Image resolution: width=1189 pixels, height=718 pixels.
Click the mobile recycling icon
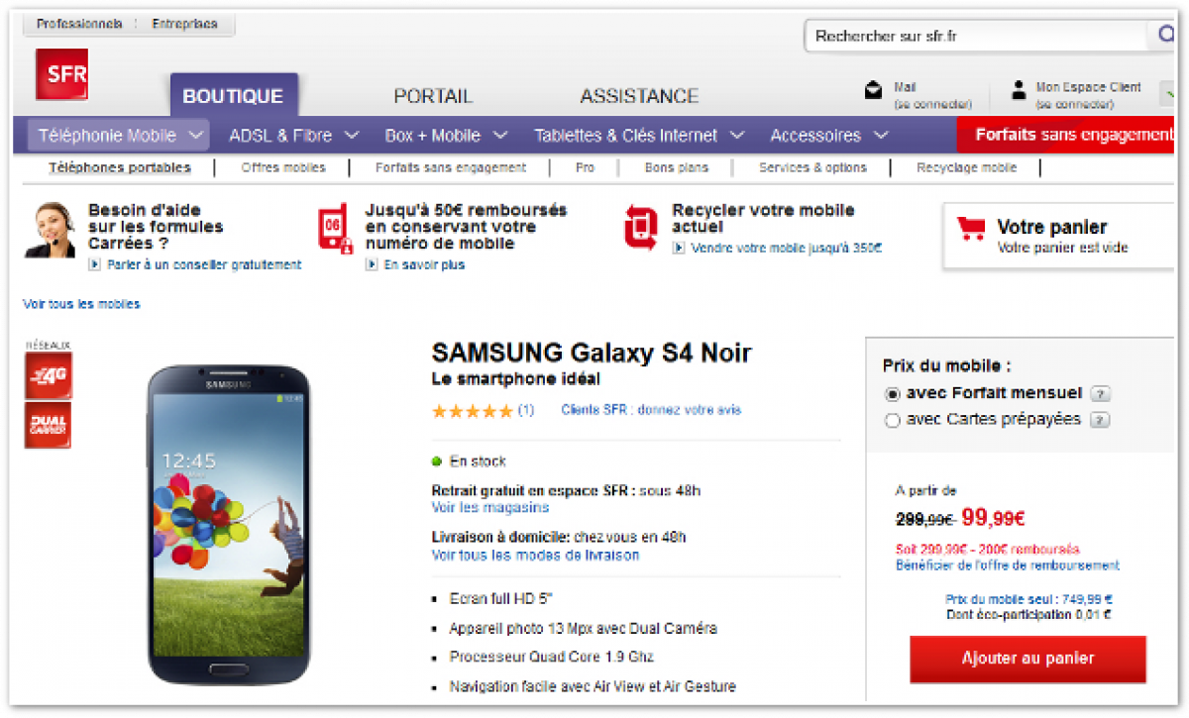[640, 227]
